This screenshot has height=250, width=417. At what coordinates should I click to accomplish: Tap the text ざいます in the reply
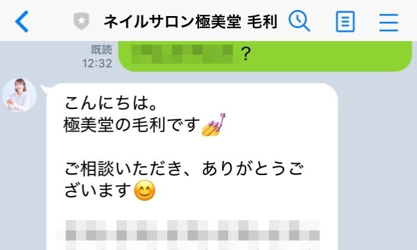click(x=98, y=190)
